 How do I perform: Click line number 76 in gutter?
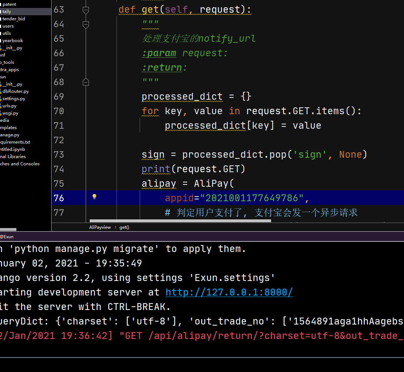click(x=59, y=198)
